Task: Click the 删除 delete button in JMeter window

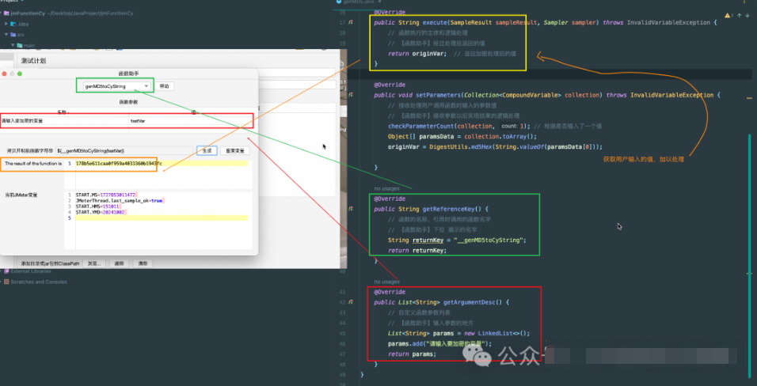Action: point(119,263)
